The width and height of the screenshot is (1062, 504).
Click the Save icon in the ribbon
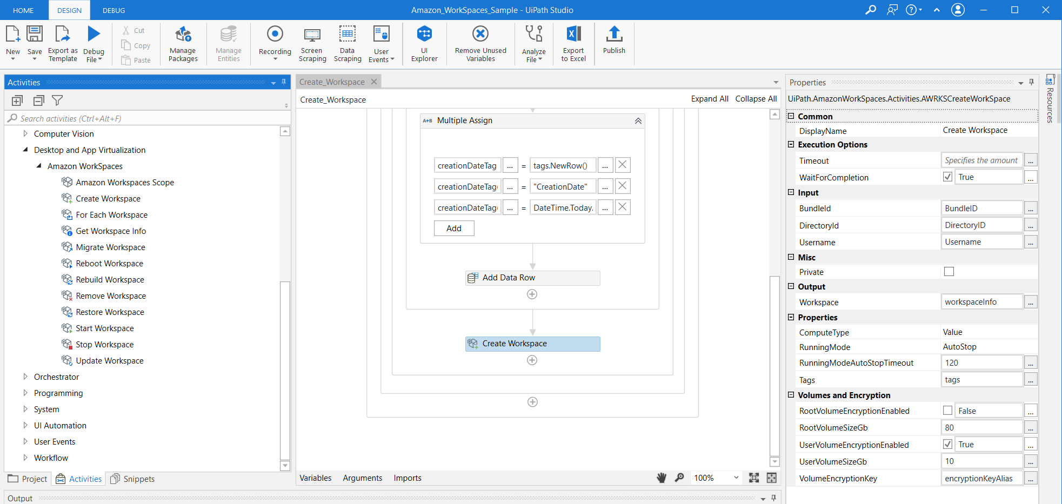(x=35, y=34)
